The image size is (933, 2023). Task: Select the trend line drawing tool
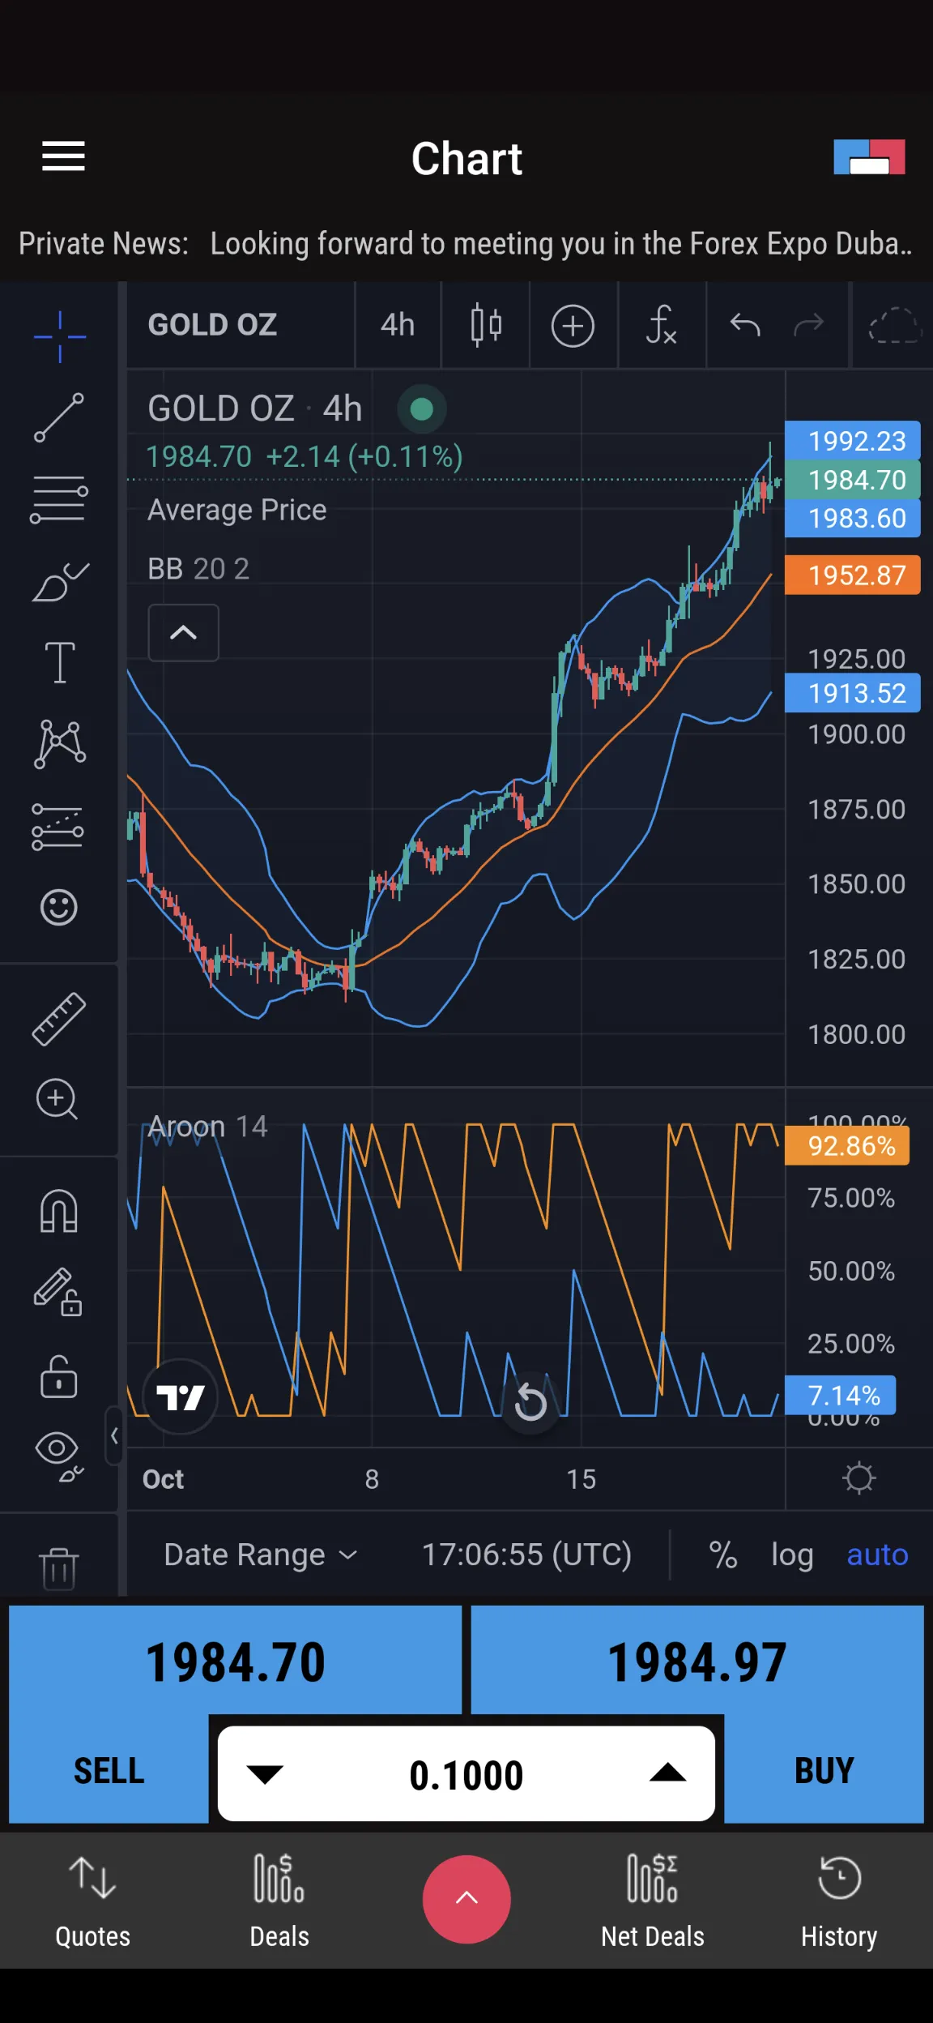[x=59, y=417]
